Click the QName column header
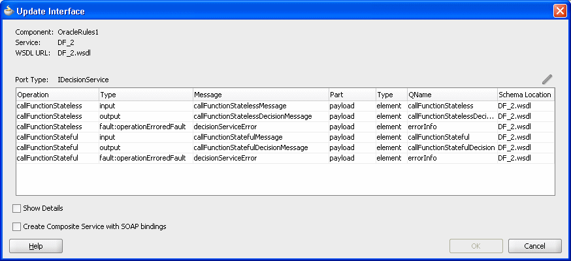Image resolution: width=571 pixels, height=261 pixels. [452, 95]
